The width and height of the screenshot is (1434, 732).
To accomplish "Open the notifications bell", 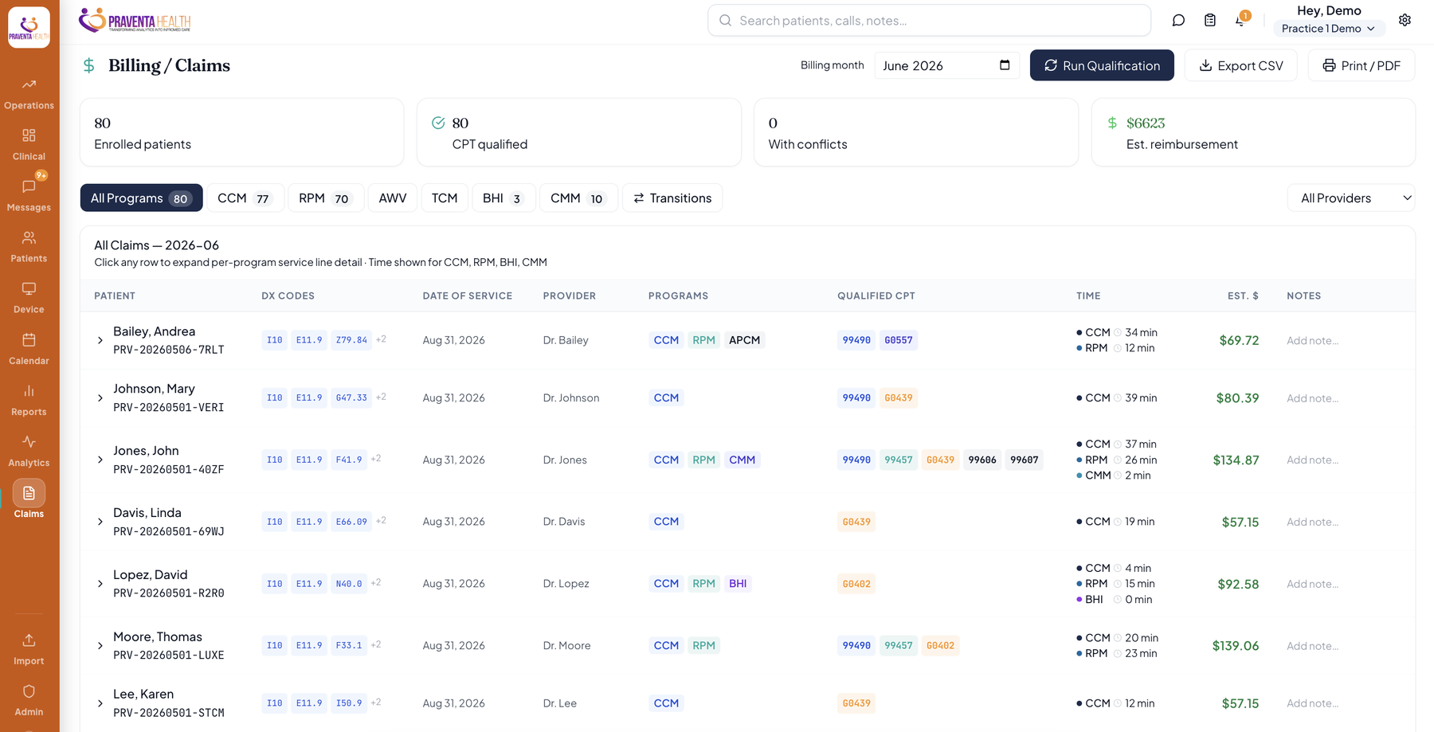I will (1240, 21).
